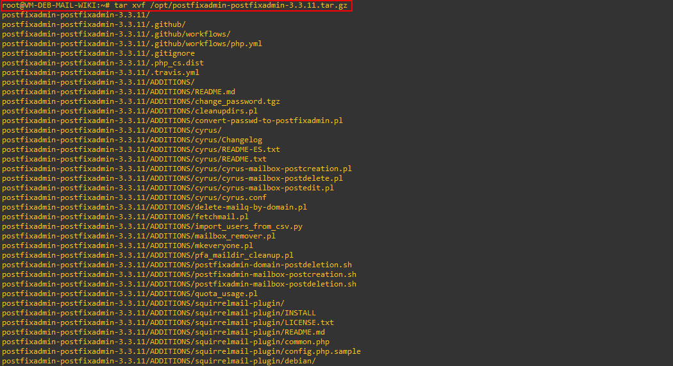Click squirrelmail-plugin/README.md line

163,332
